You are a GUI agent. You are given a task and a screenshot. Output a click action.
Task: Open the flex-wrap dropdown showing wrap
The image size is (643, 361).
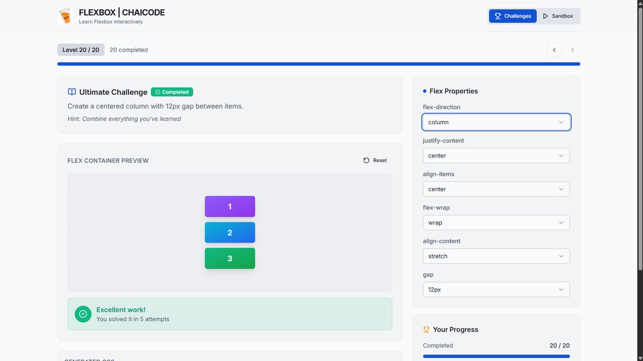click(x=496, y=223)
